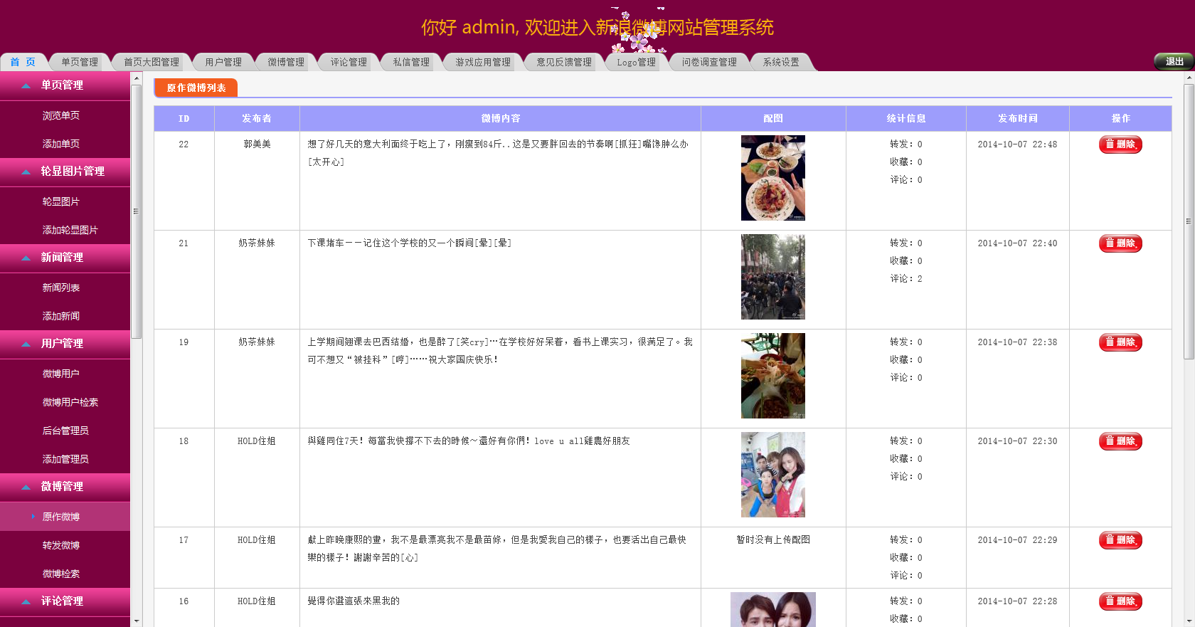
Task: Delete the post with ID 22
Action: click(1120, 144)
